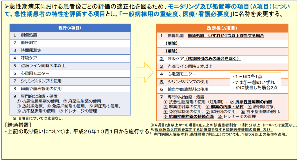This screenshot has width=297, height=161.
Task: Select the (喀痰吸引のみの場合を除く) underlined text
Action: pos(212,59)
